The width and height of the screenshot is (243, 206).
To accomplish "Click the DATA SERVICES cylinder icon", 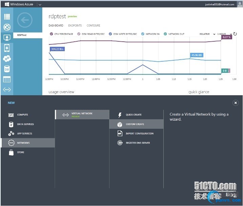I will click(x=11, y=124).
